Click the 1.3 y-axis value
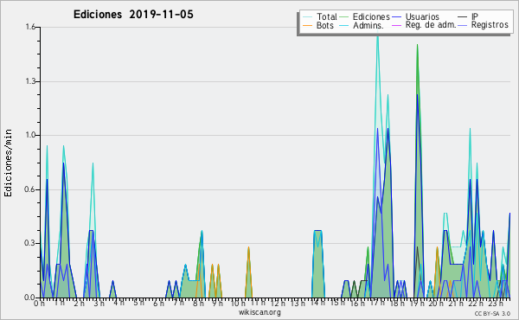519x320 pixels. (x=30, y=81)
